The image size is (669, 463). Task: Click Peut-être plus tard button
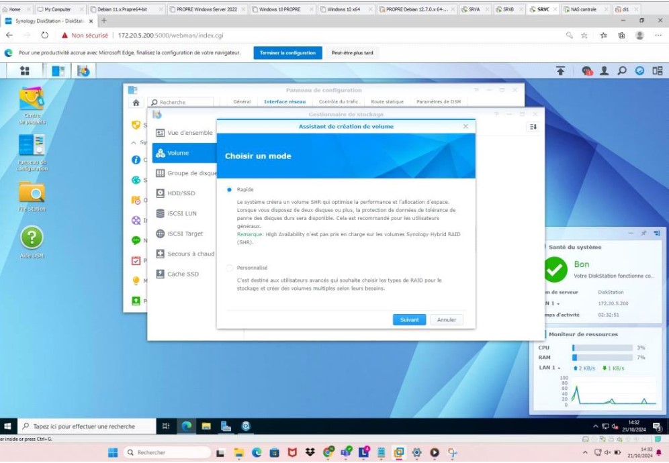[x=353, y=53]
